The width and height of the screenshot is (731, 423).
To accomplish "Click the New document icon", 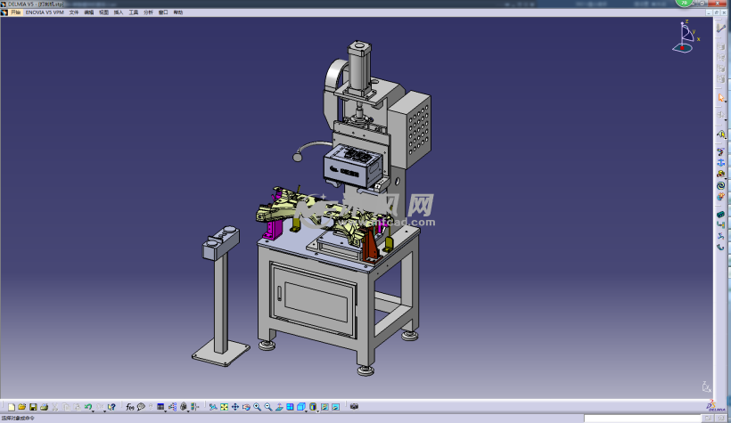I will 12,406.
